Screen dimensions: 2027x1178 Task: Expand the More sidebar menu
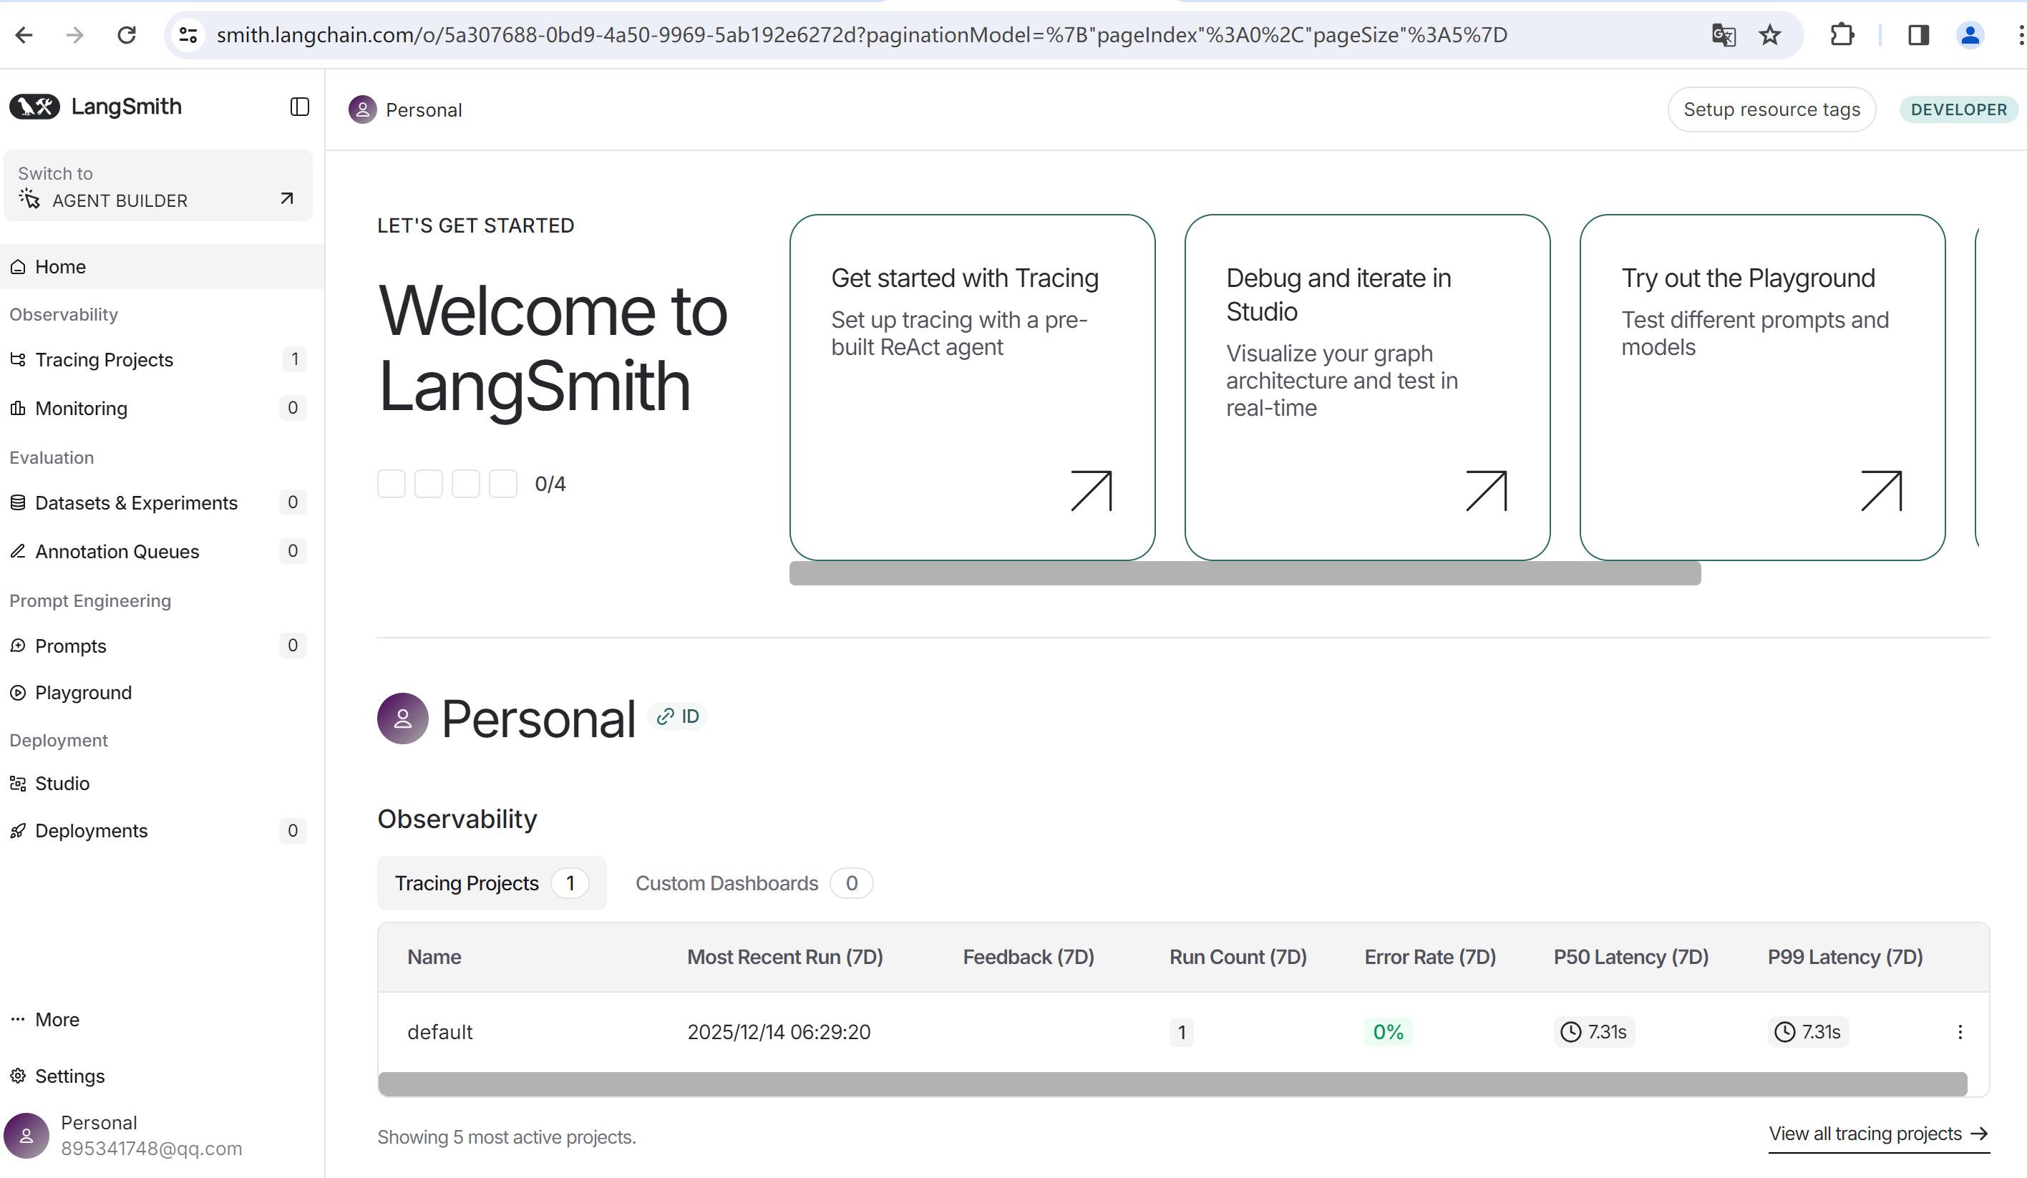click(x=57, y=1019)
